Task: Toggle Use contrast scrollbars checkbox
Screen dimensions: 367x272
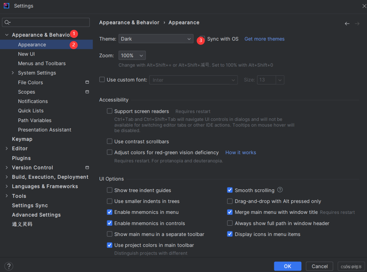Action: (109, 141)
